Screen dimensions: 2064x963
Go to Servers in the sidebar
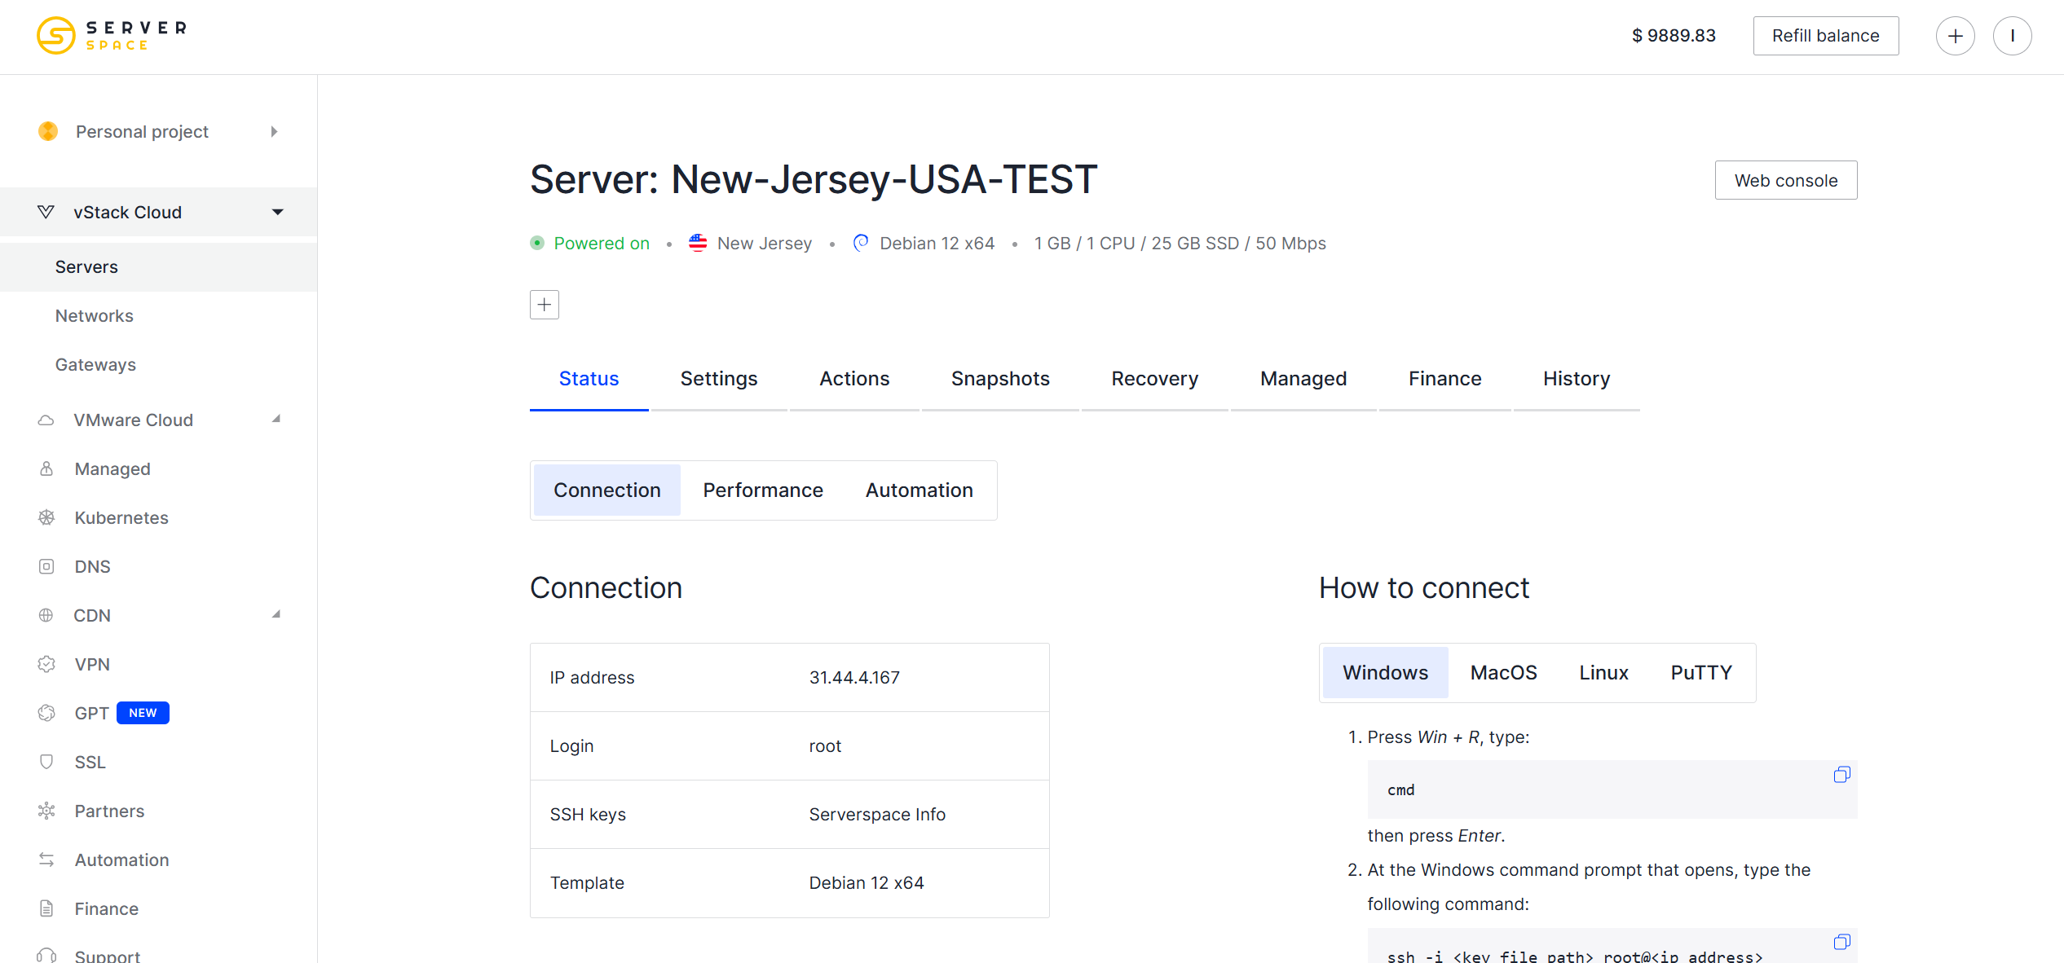point(158,267)
